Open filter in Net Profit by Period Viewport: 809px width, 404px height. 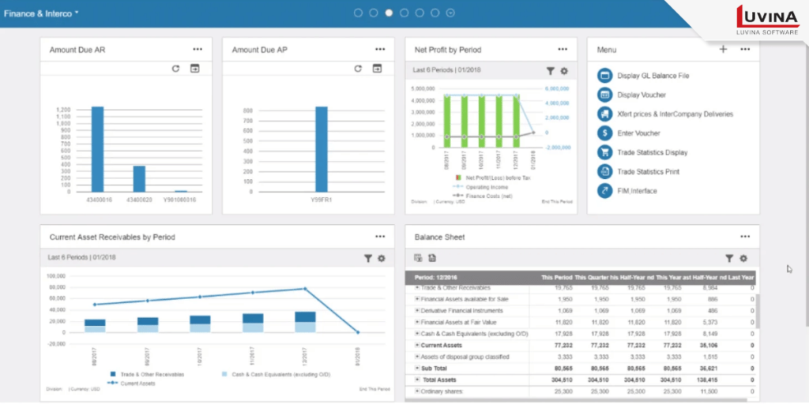coord(551,71)
